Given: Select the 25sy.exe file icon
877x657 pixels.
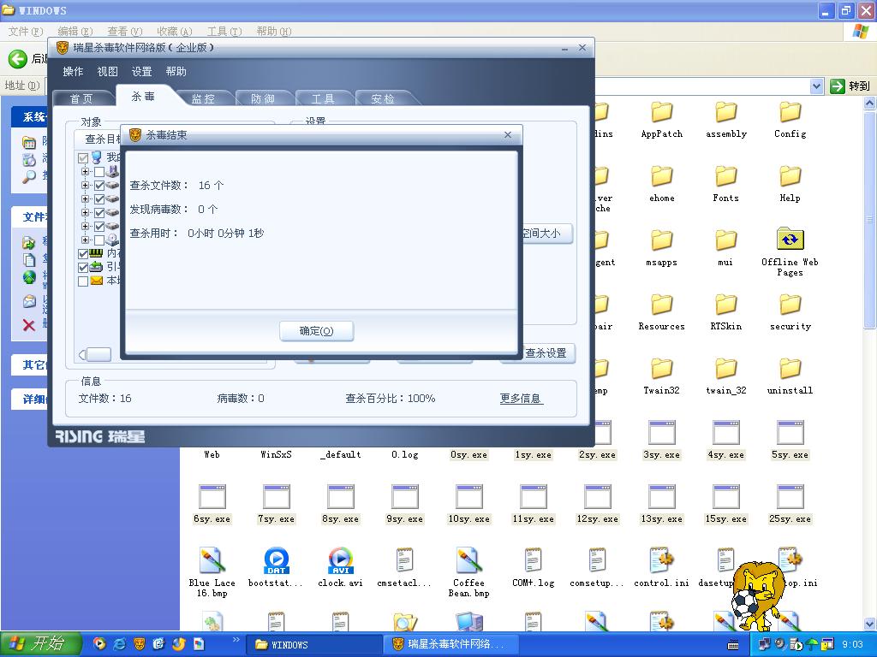Looking at the screenshot, I should coord(790,497).
